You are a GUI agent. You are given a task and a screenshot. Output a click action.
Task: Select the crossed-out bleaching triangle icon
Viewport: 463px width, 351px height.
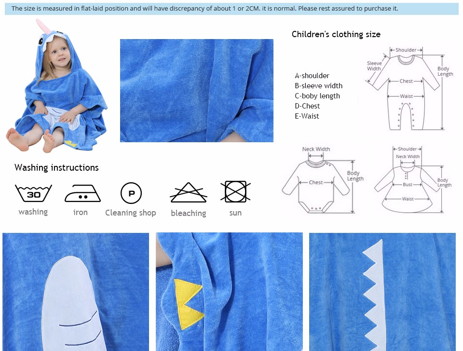[189, 192]
